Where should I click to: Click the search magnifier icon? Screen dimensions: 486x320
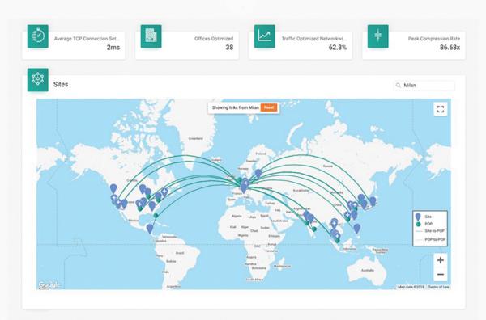[399, 86]
